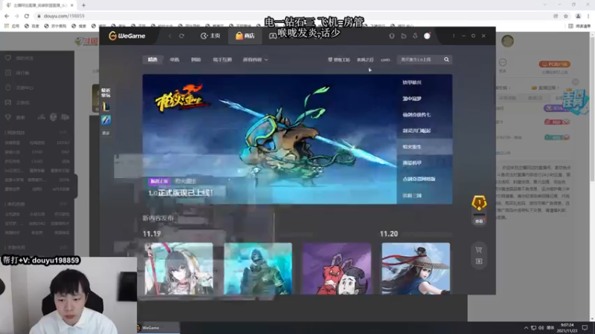Click Chrome's back arrow

pos(7,16)
